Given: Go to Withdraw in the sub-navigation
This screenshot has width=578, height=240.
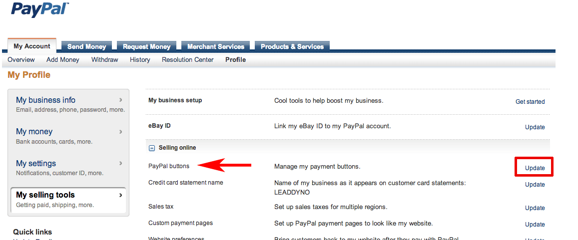Looking at the screenshot, I should tap(105, 60).
